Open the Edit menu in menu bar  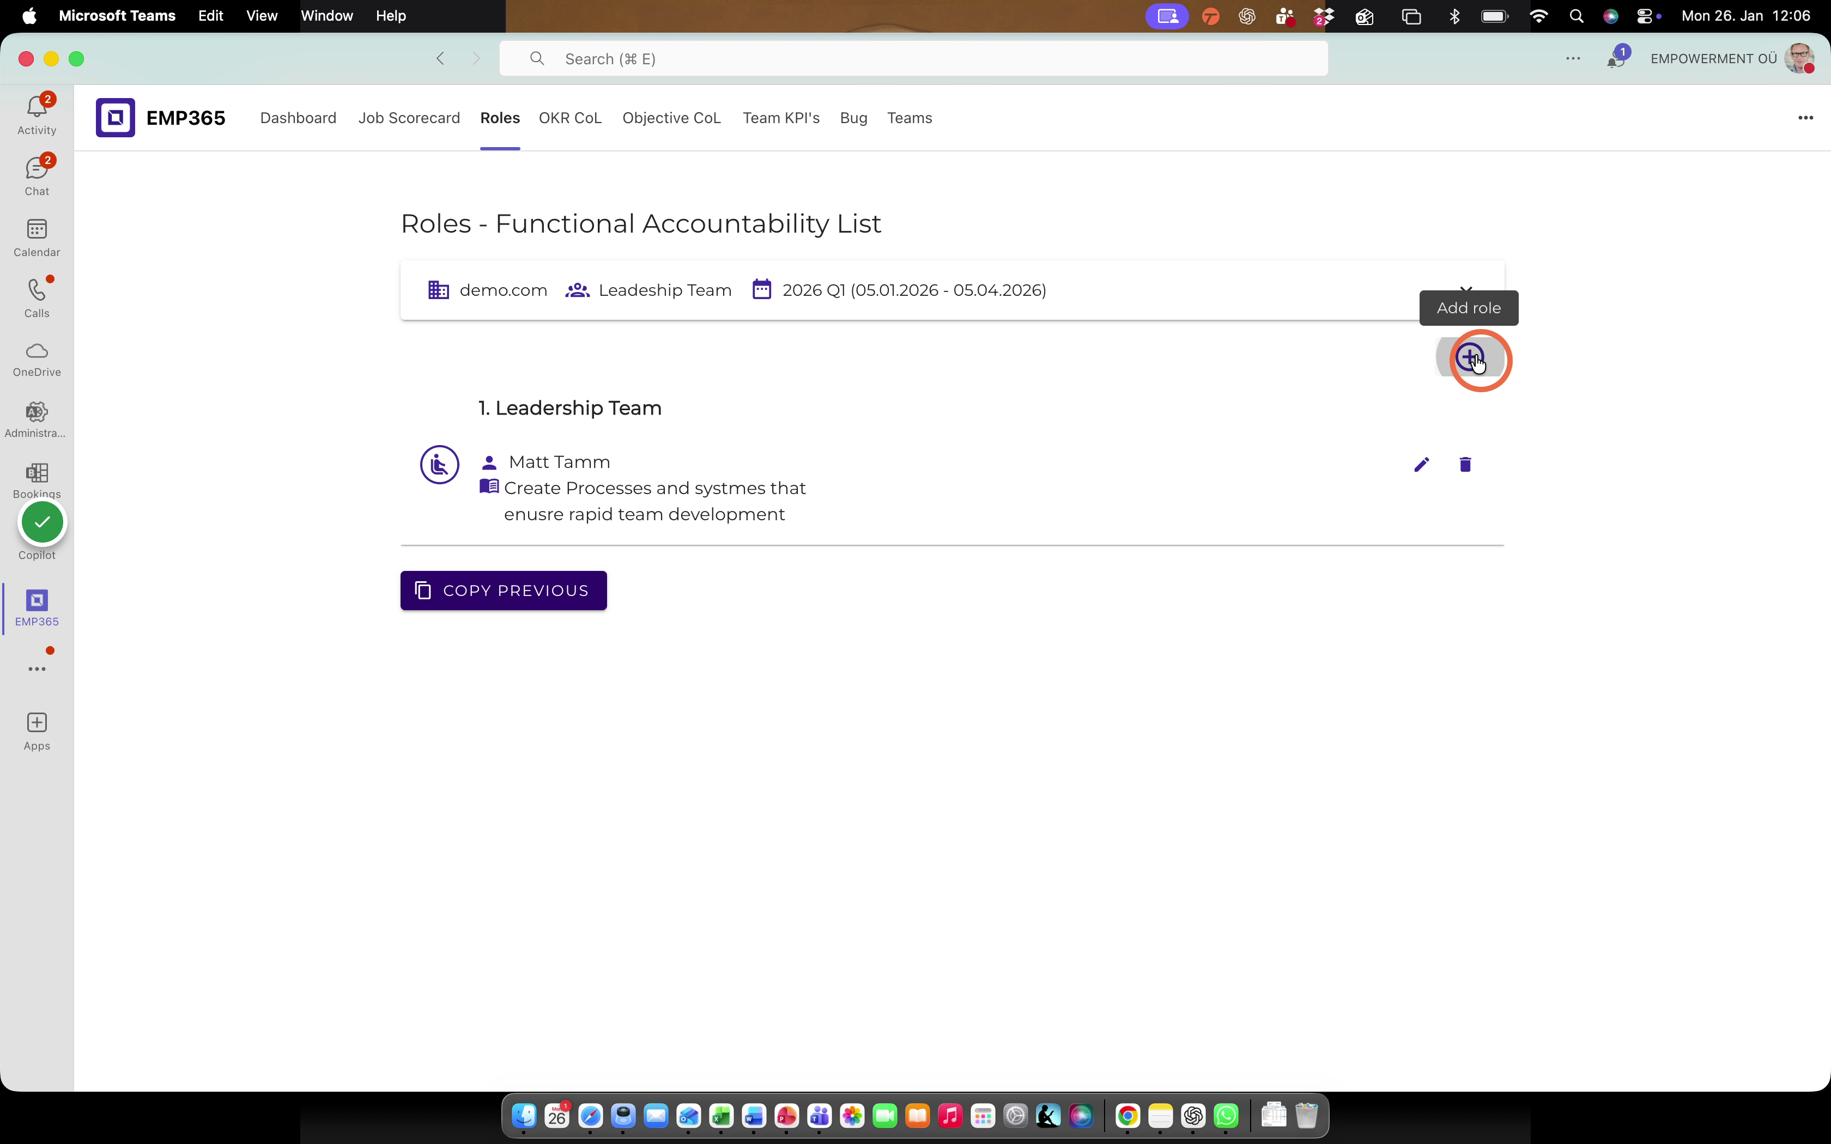click(x=210, y=16)
